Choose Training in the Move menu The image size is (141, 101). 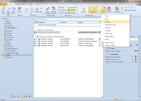pyautogui.click(x=115, y=22)
